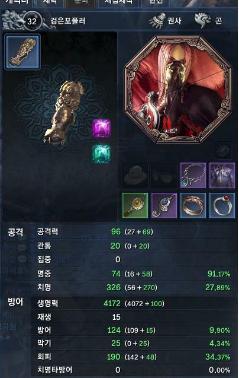Select the 공격력 attack power stat row
Image resolution: width=239 pixels, height=378 pixels.
tap(134, 231)
